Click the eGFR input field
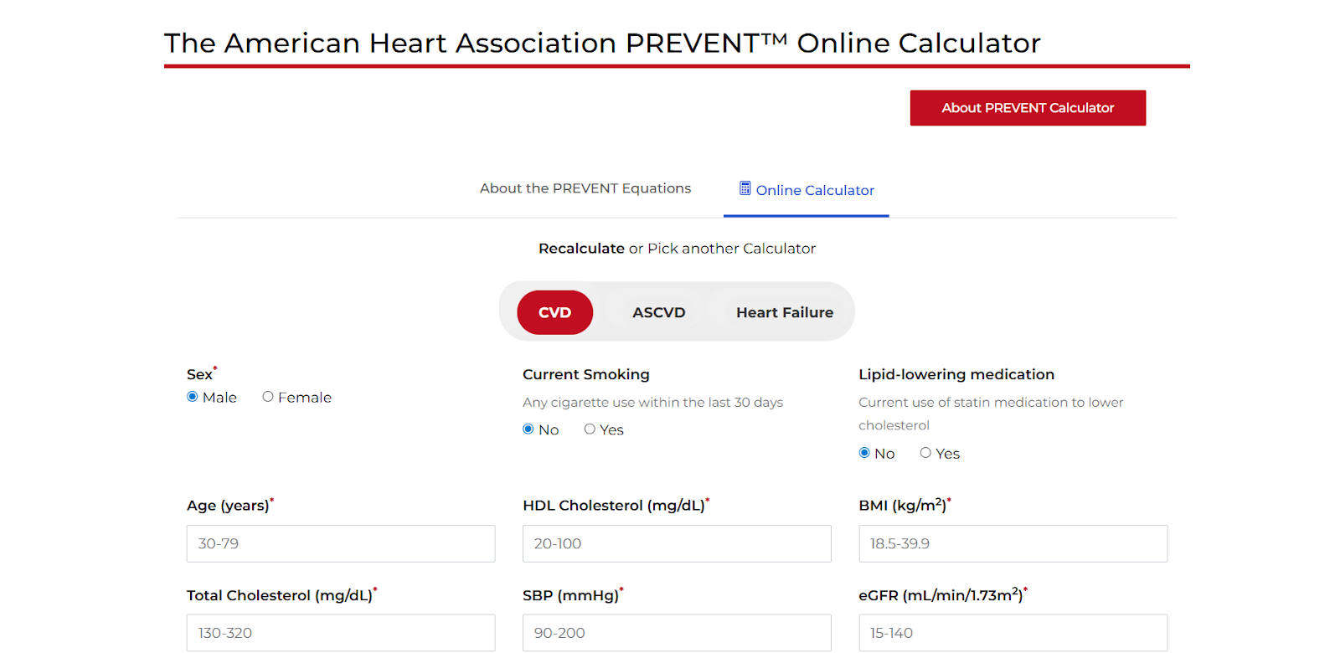 tap(1013, 633)
